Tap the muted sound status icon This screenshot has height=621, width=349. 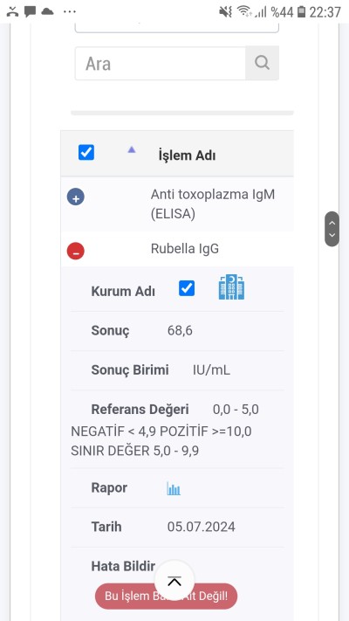click(226, 12)
